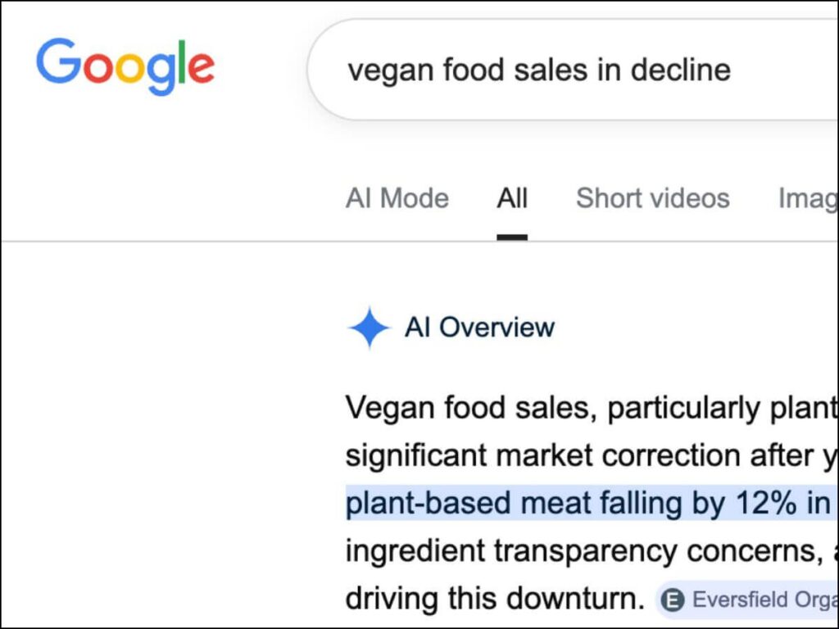Click the blue capital G in the logo
This screenshot has height=629, width=839.
point(59,62)
